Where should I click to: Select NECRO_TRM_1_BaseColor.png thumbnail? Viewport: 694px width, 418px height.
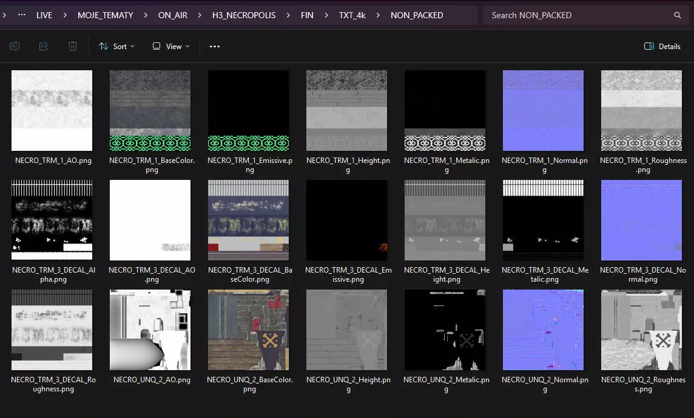pyautogui.click(x=150, y=110)
